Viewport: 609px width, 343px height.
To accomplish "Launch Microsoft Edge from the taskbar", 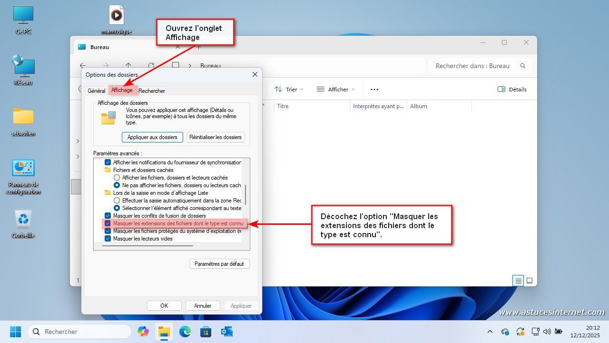I will click(185, 332).
